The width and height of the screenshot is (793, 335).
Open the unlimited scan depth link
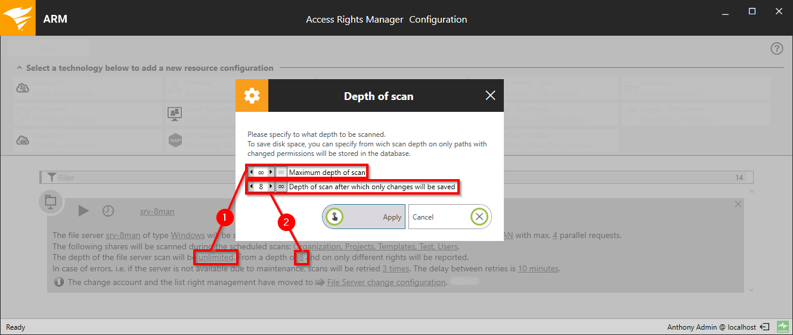point(216,258)
